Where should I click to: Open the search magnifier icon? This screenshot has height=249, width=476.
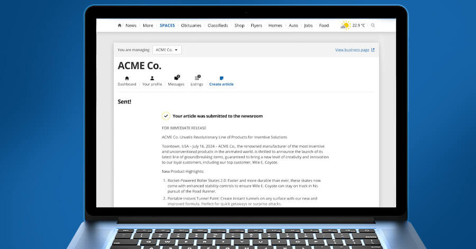pyautogui.click(x=373, y=25)
